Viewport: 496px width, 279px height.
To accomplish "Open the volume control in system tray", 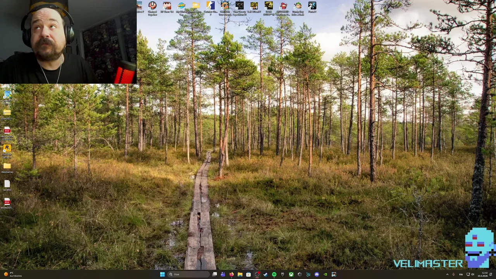I will point(472,274).
